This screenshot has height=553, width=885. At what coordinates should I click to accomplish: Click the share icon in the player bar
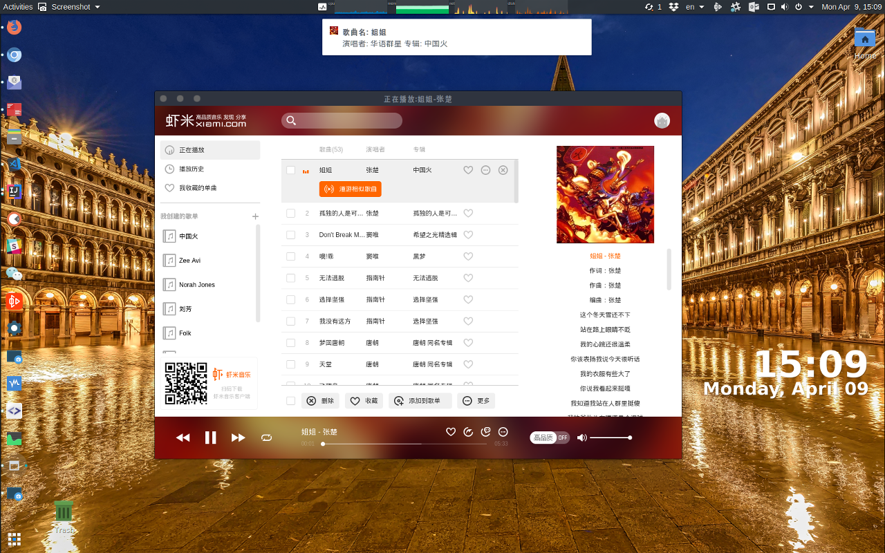(x=468, y=431)
